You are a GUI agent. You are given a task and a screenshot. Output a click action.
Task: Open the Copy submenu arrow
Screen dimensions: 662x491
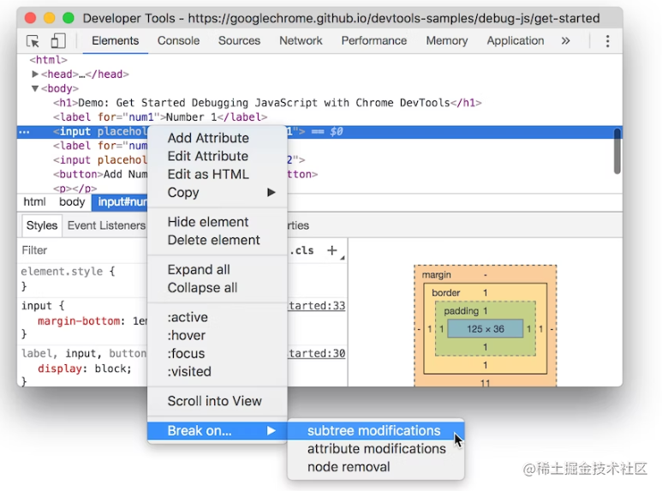point(271,192)
